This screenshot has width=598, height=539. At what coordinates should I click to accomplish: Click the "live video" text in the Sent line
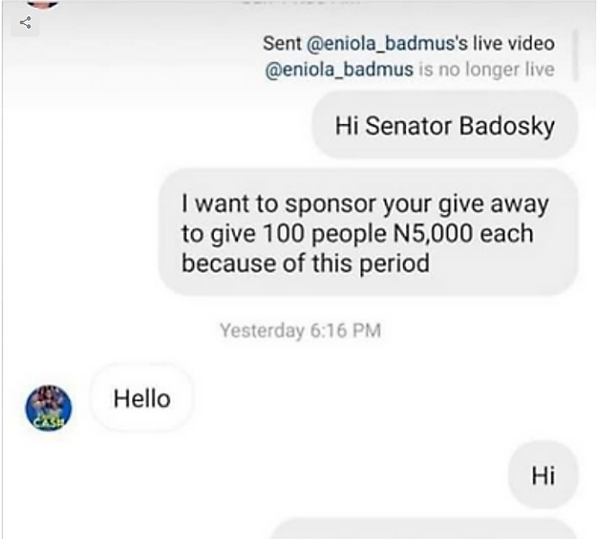(514, 43)
